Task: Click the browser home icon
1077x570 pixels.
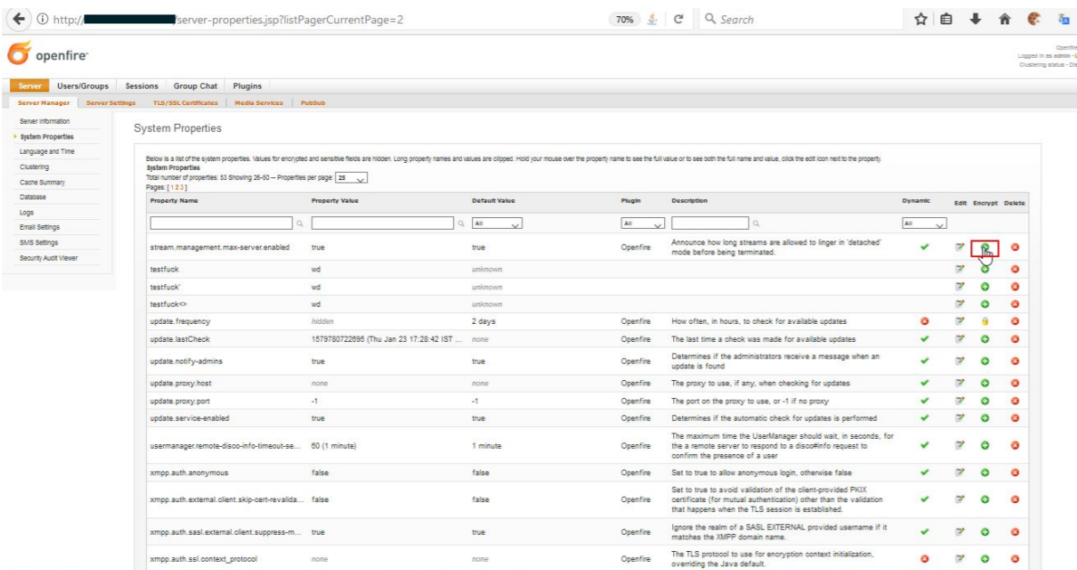Action: (1003, 19)
